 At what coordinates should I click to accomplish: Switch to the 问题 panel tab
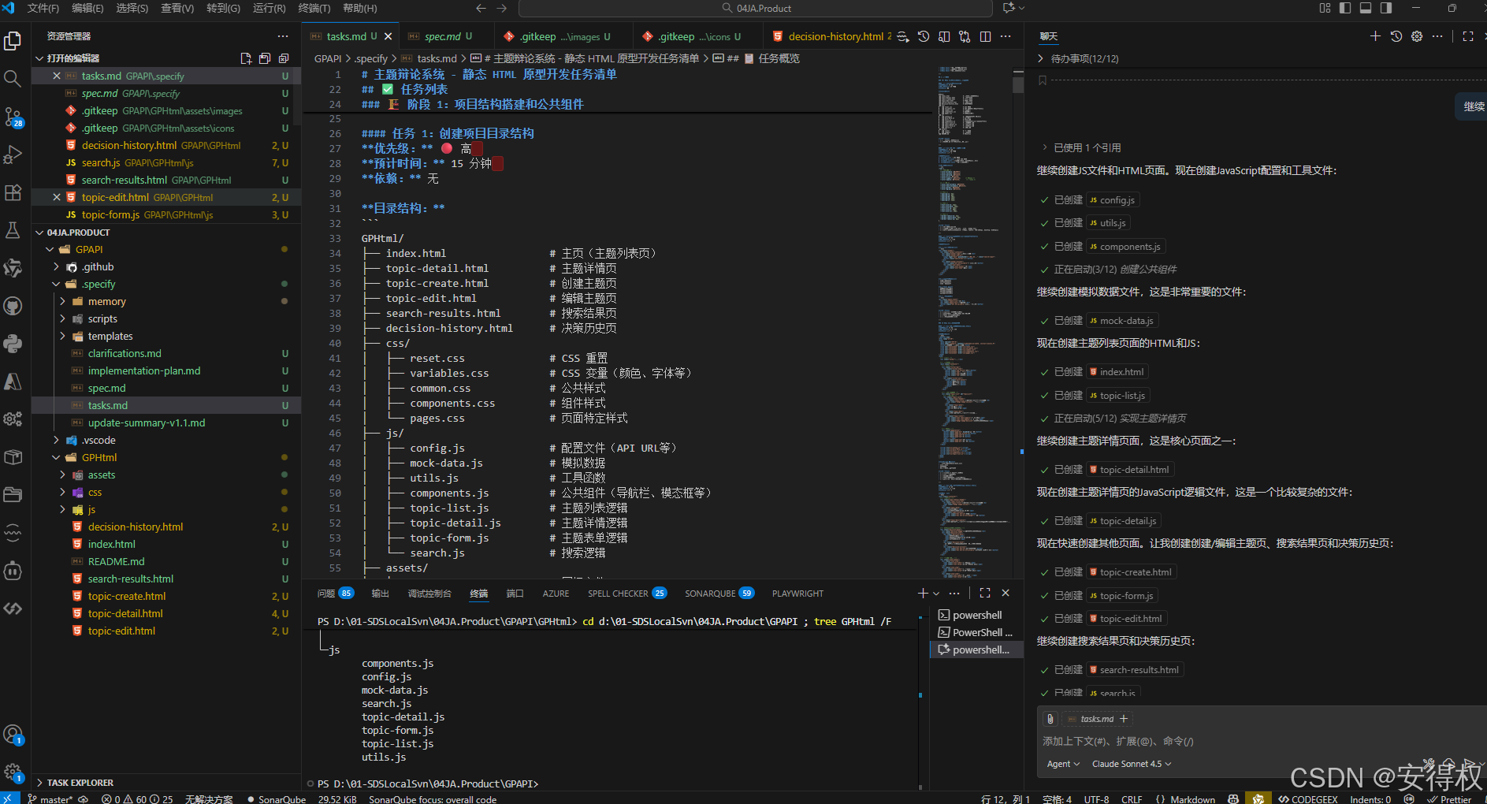click(x=334, y=594)
